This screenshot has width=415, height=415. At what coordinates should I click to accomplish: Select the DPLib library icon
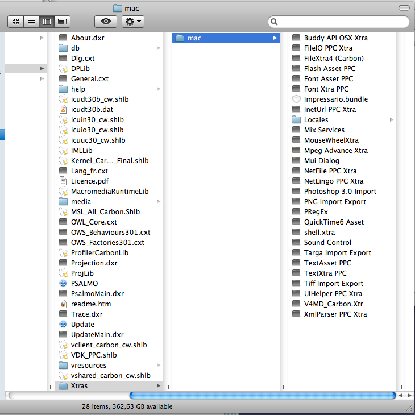click(x=63, y=69)
